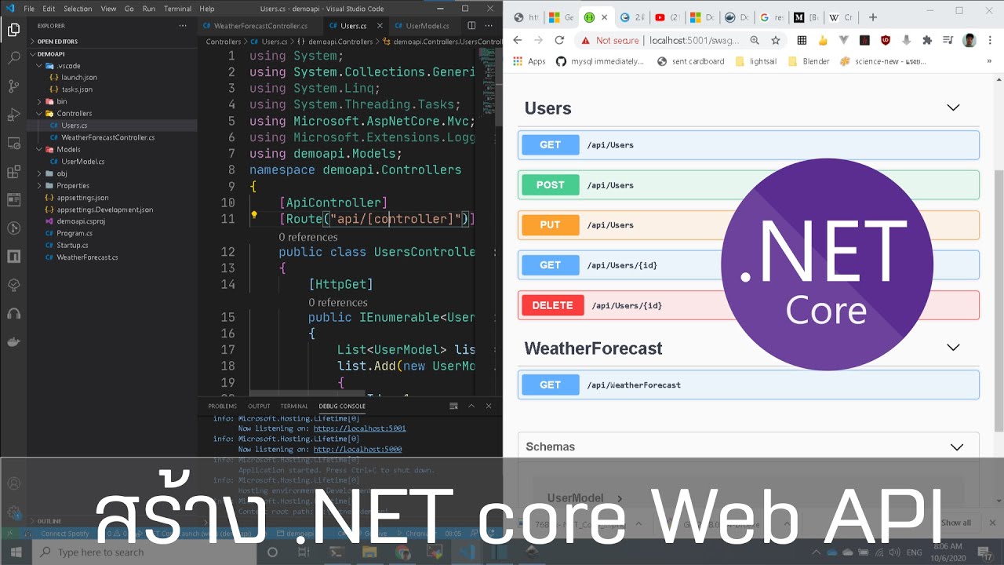Open the Chrome profile avatar
This screenshot has width=1004, height=565.
[969, 40]
